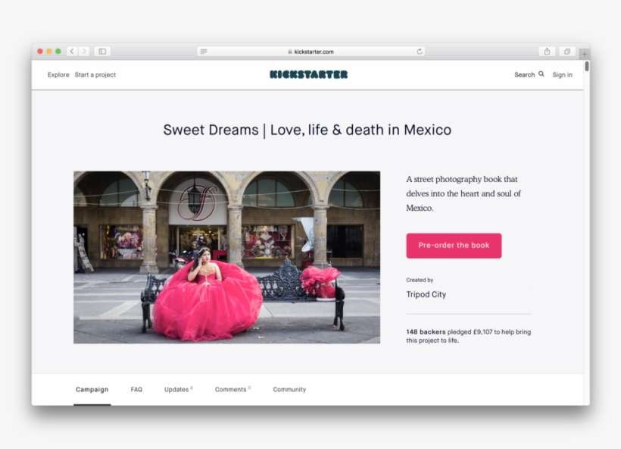621x449 pixels.
Task: Switch to the FAQ tab
Action: pos(136,389)
